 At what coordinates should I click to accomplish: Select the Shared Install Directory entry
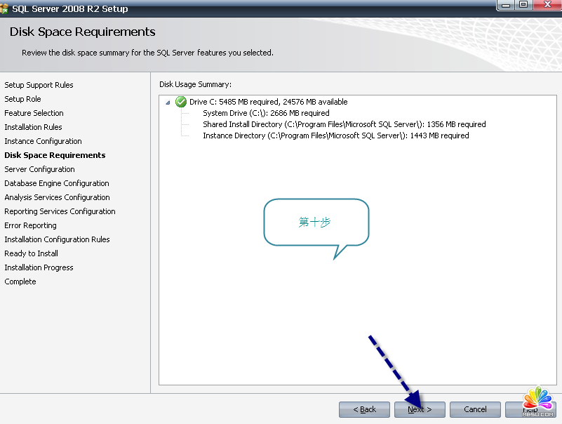[344, 124]
